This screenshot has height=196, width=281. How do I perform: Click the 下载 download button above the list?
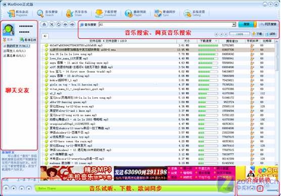coord(257,34)
